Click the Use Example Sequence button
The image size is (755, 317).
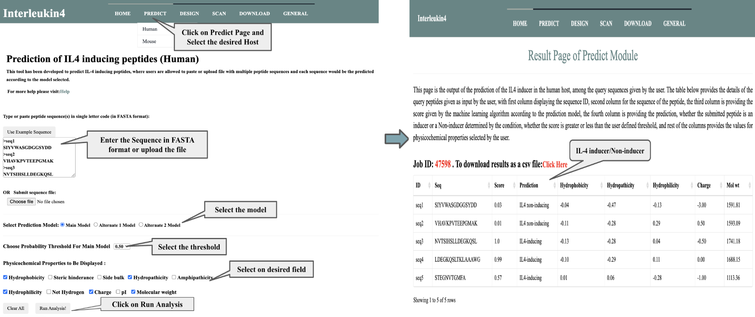tap(29, 132)
